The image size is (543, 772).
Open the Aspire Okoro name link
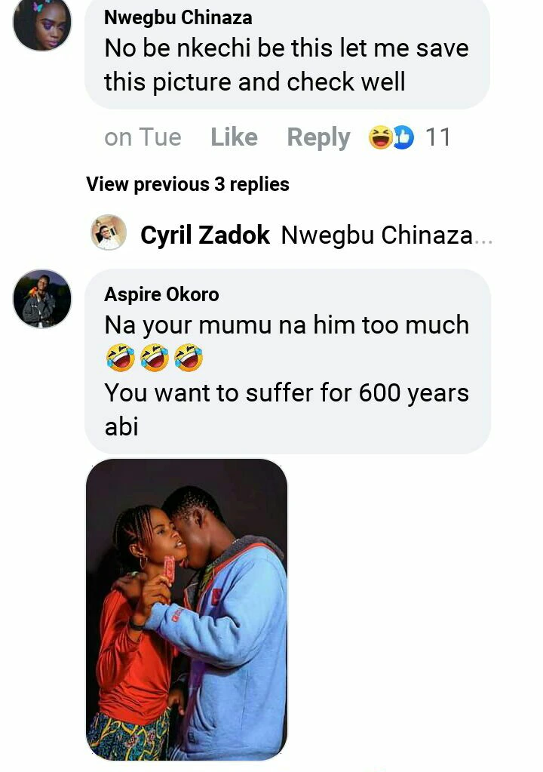[x=161, y=294]
